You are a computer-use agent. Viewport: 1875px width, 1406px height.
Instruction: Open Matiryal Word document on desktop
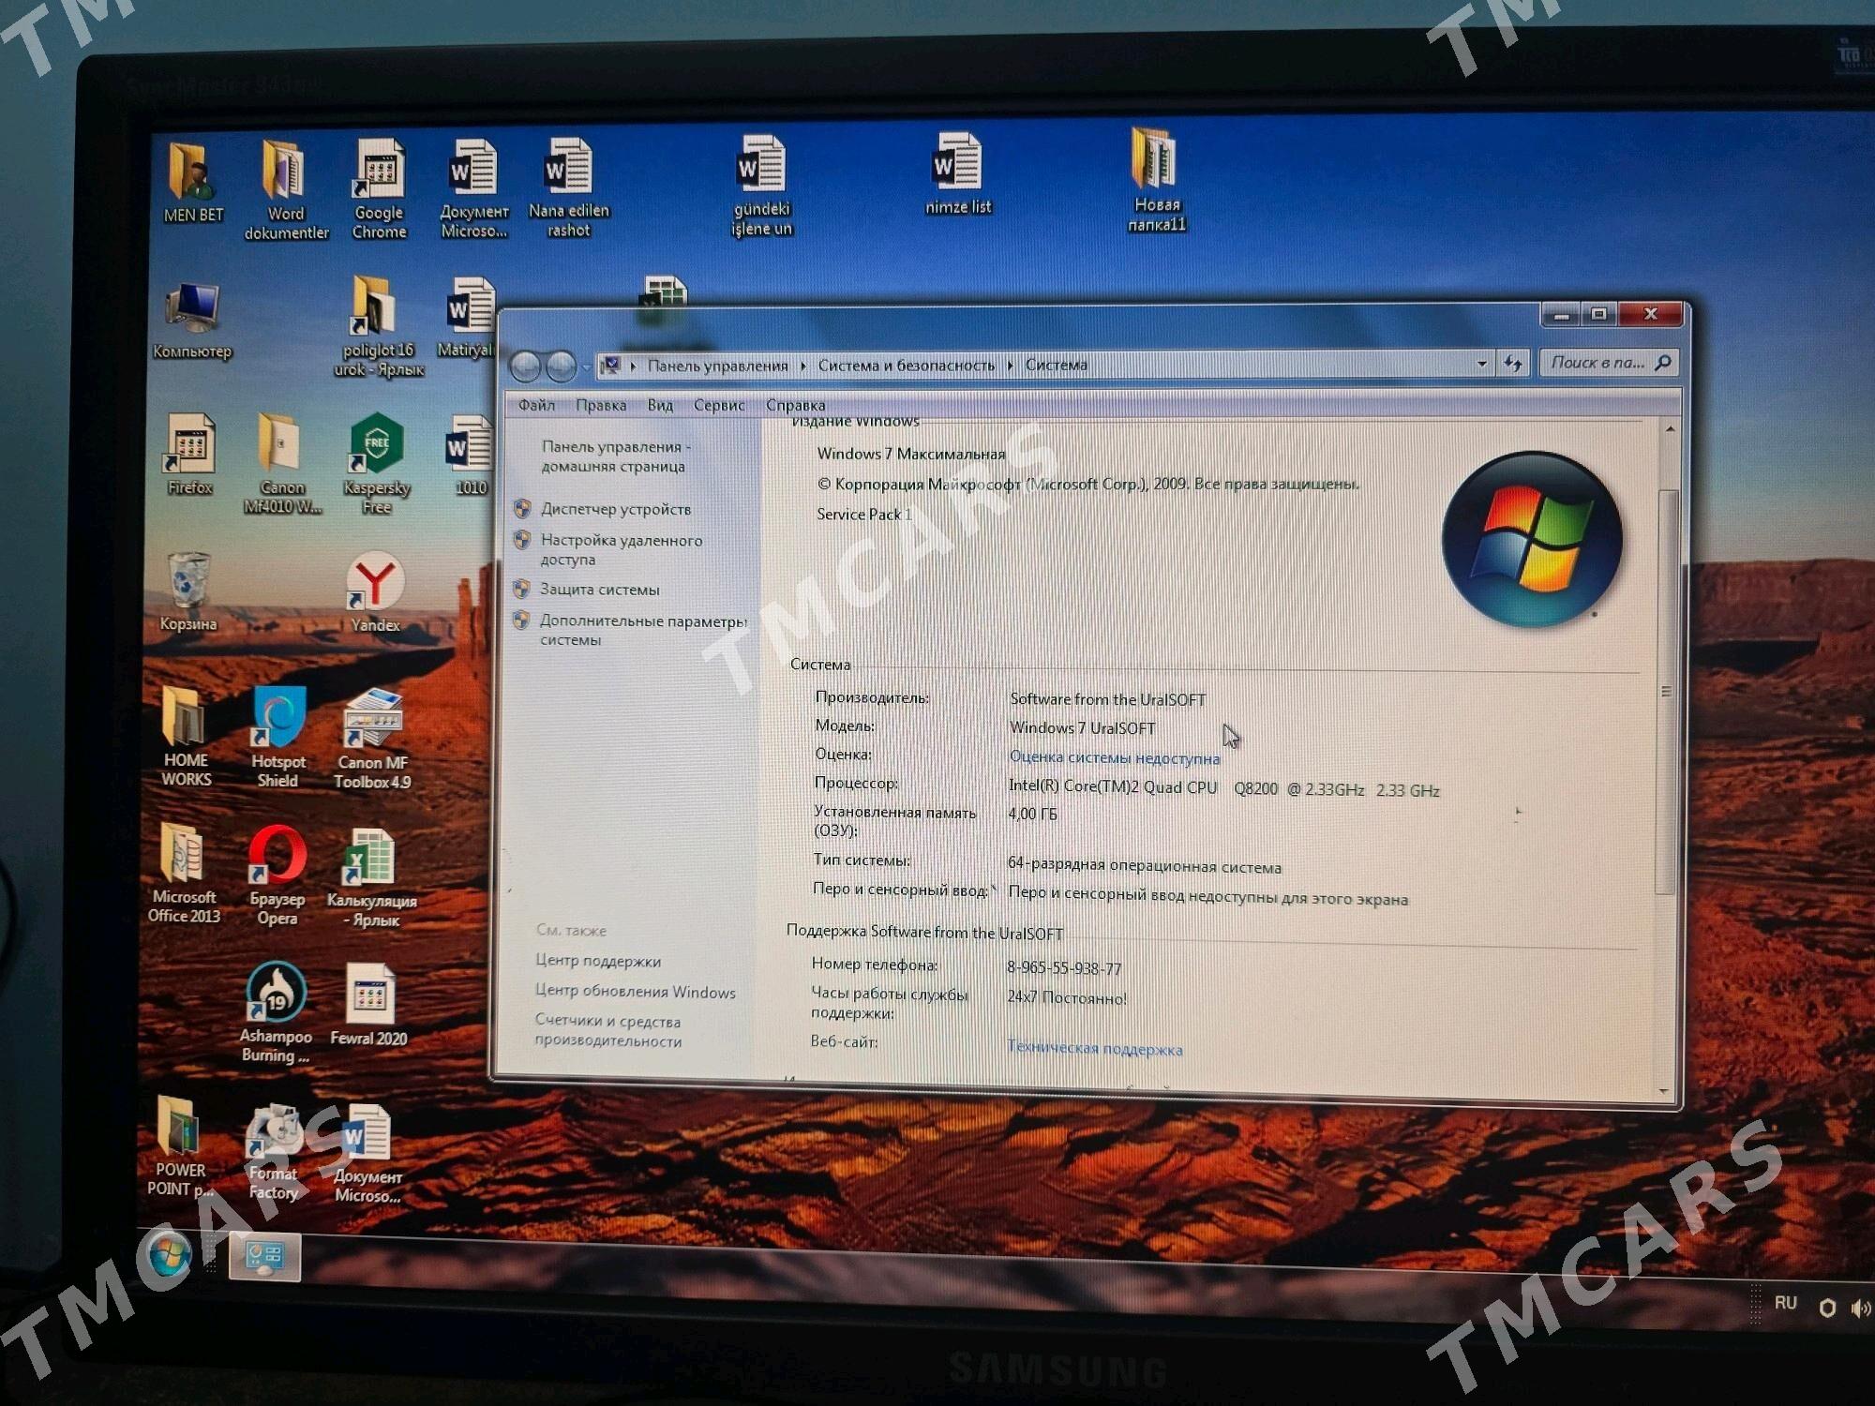tap(466, 318)
